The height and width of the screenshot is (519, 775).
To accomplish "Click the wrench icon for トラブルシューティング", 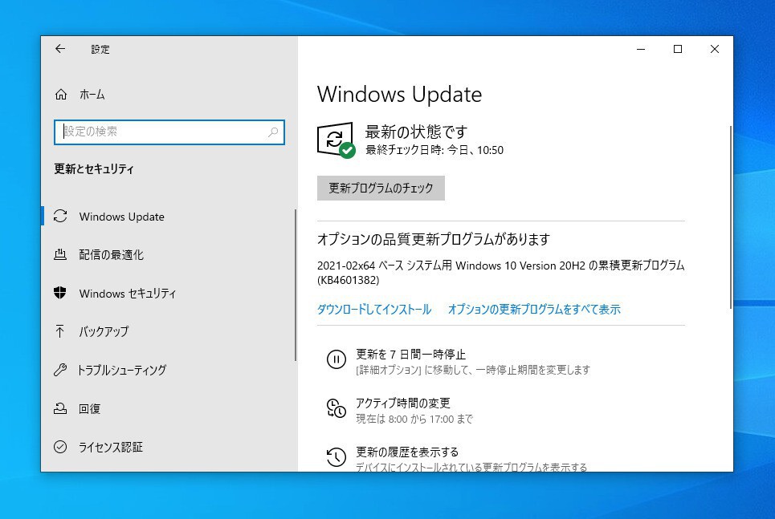I will pyautogui.click(x=60, y=369).
